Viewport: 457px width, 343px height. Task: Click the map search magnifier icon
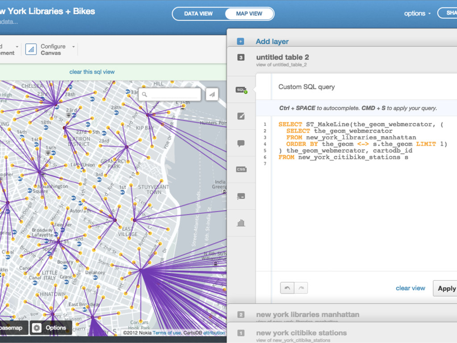[145, 94]
